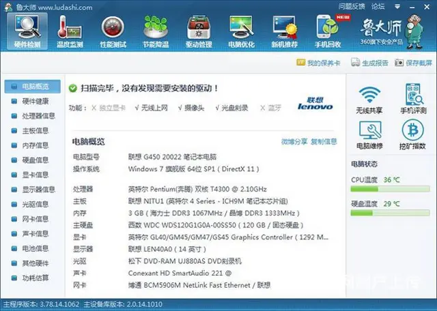Open 性能测试 performance test gauge icon
The image size is (437, 311).
pyautogui.click(x=113, y=31)
